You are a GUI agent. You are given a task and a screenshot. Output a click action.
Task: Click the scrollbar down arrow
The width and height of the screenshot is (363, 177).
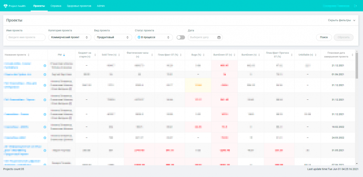[x=357, y=163]
